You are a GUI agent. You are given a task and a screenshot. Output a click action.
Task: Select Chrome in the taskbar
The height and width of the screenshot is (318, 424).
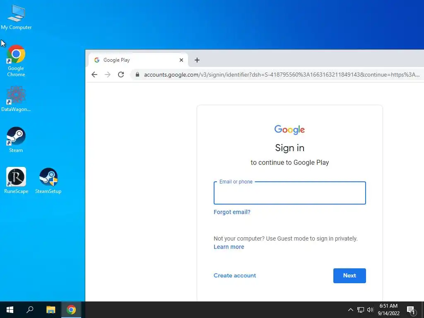(x=71, y=310)
